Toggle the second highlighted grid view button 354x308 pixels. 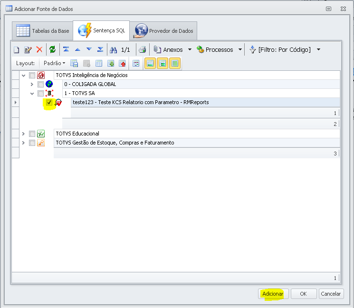[x=163, y=63]
